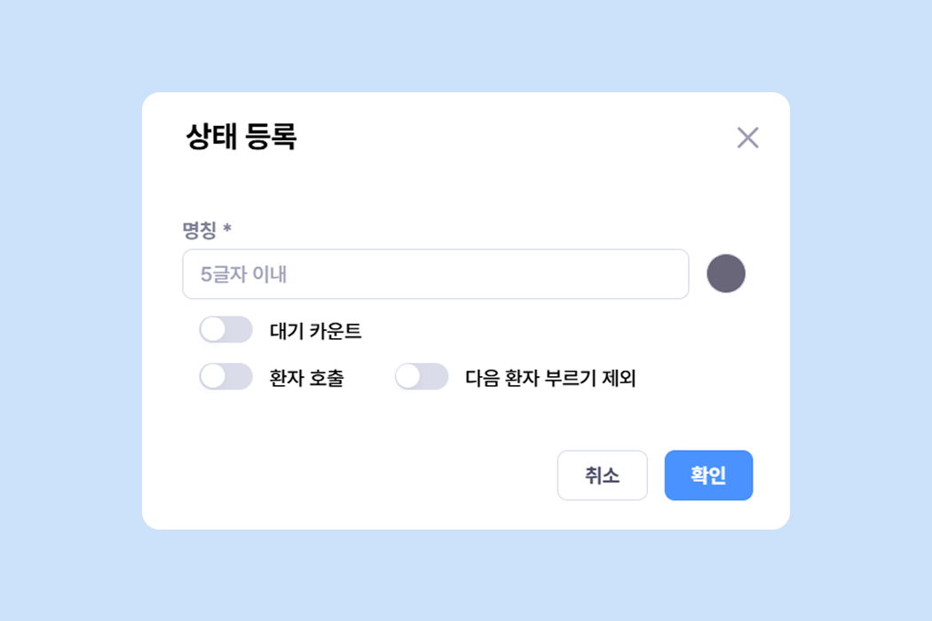
Task: Click the 다음 환자 부르기 제외 label
Action: (550, 379)
